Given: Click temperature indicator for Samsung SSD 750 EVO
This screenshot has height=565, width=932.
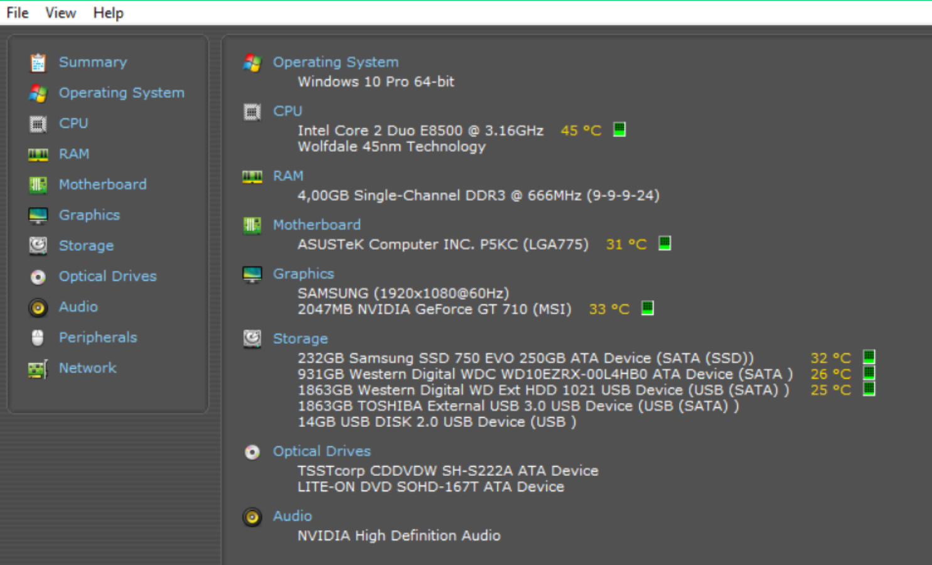Looking at the screenshot, I should tap(869, 357).
